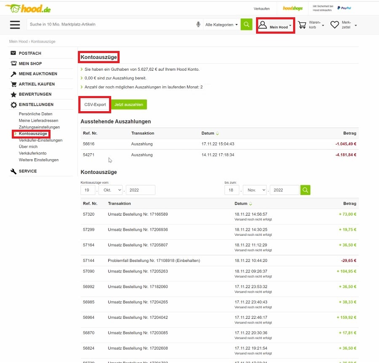Viewport: 379px width, 363px height.
Task: Sort Kontoauszüge table by Datum arrow
Action: (x=251, y=204)
